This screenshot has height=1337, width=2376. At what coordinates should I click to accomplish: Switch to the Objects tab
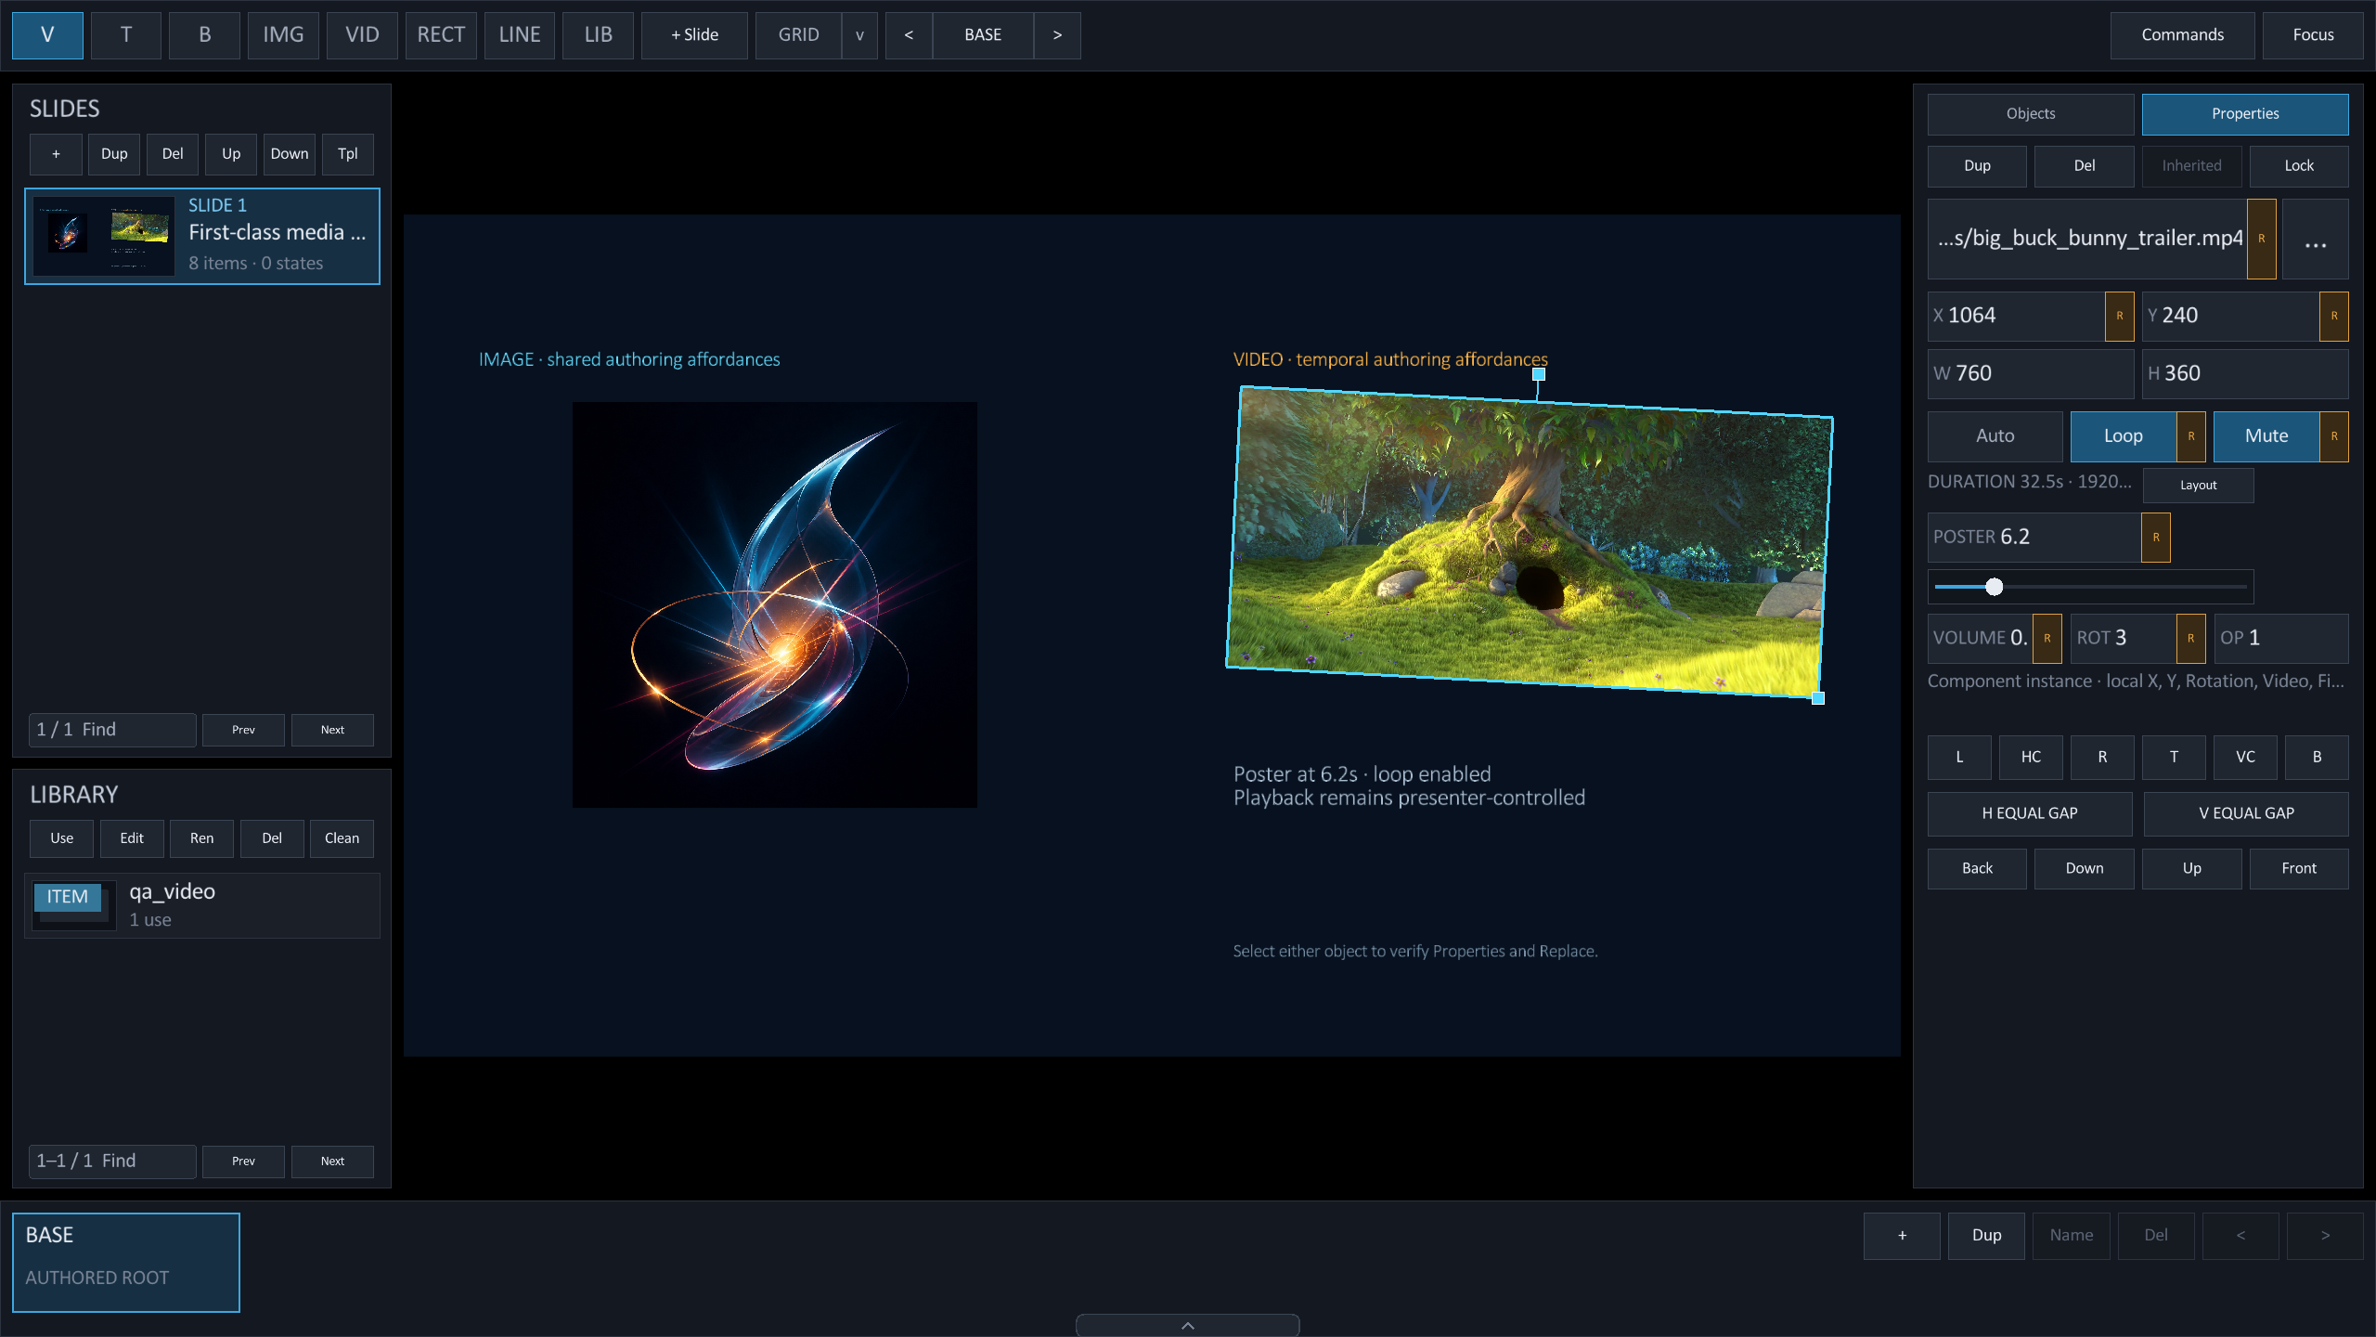pyautogui.click(x=2031, y=114)
